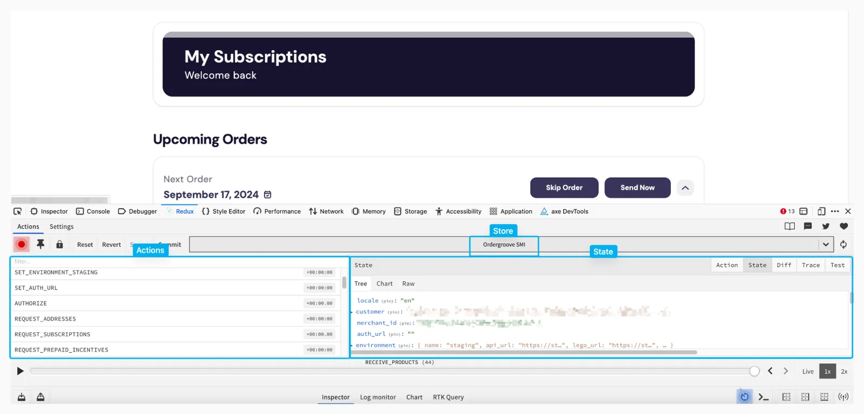
Task: Click the timeline slider handle
Action: [x=754, y=371]
